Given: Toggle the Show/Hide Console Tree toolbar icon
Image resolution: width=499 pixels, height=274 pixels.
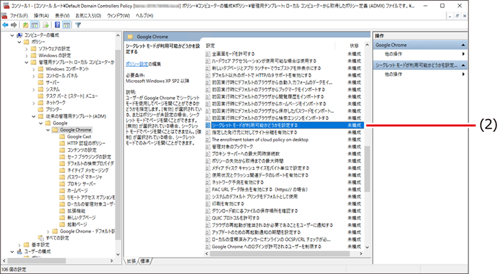Looking at the screenshot, I should pyautogui.click(x=34, y=25).
